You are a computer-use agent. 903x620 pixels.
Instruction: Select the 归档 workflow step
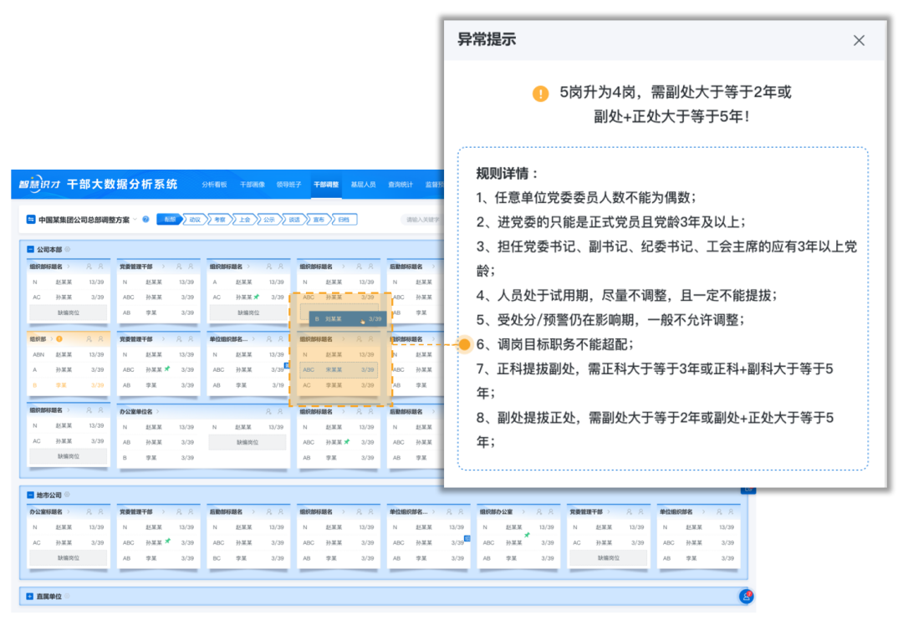[x=344, y=220]
